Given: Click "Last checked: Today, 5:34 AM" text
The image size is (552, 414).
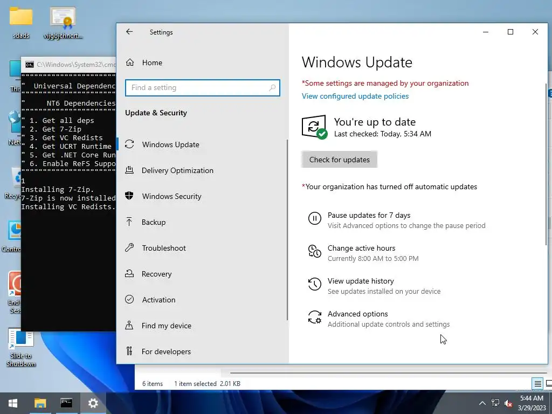Looking at the screenshot, I should (x=383, y=134).
